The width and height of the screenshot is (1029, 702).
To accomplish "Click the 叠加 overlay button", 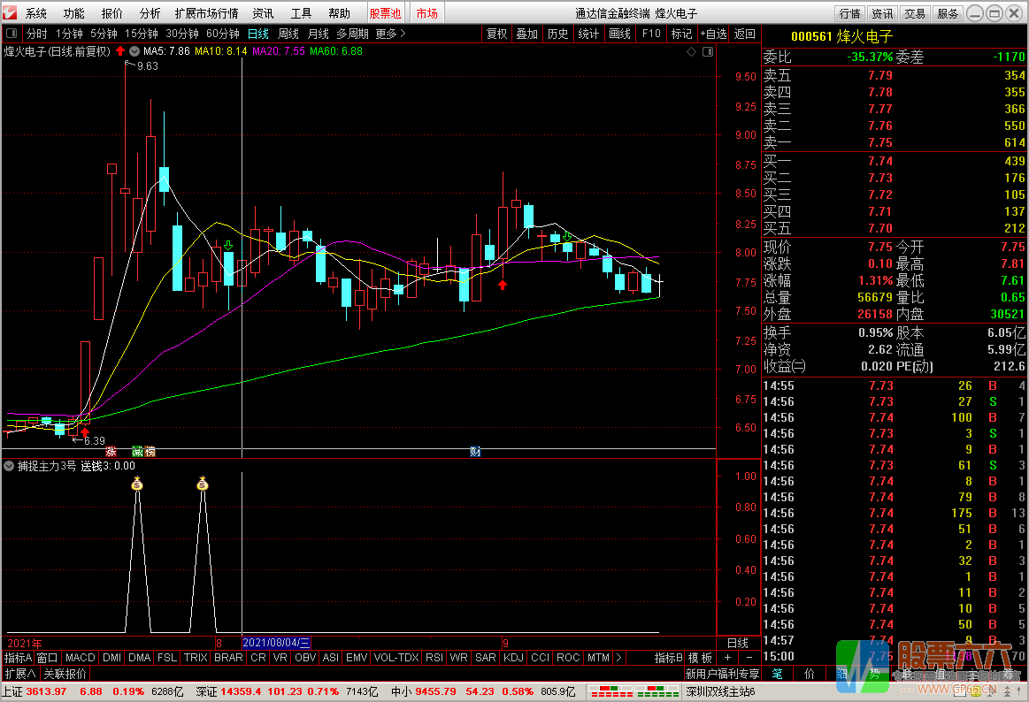I will (527, 34).
